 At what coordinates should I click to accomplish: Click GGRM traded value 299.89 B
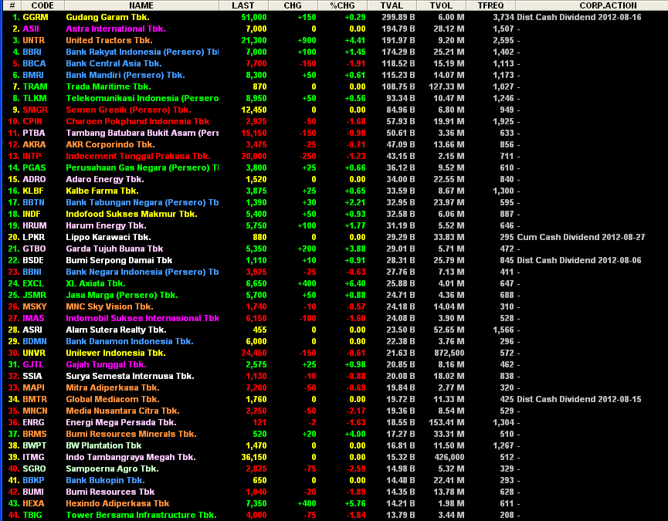tap(398, 18)
